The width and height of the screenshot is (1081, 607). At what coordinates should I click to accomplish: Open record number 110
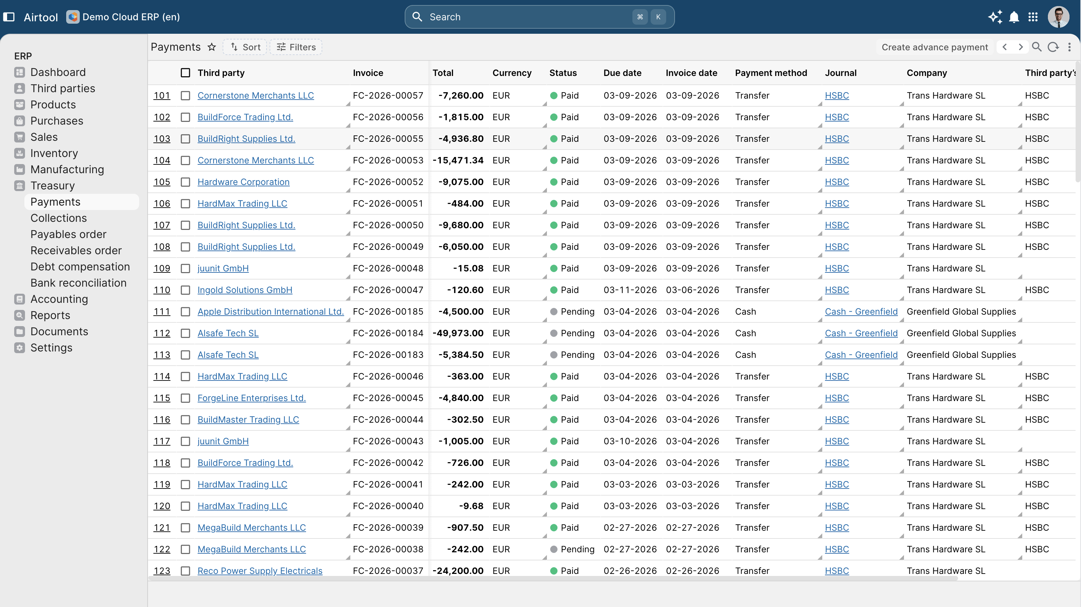(x=161, y=290)
